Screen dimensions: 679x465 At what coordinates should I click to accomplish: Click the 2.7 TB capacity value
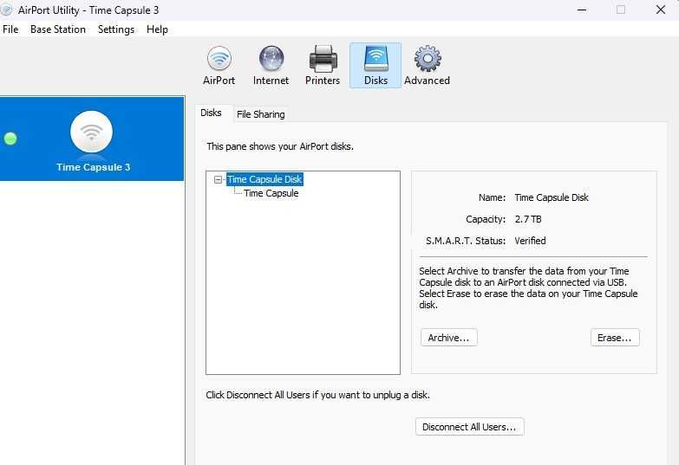[x=528, y=219]
